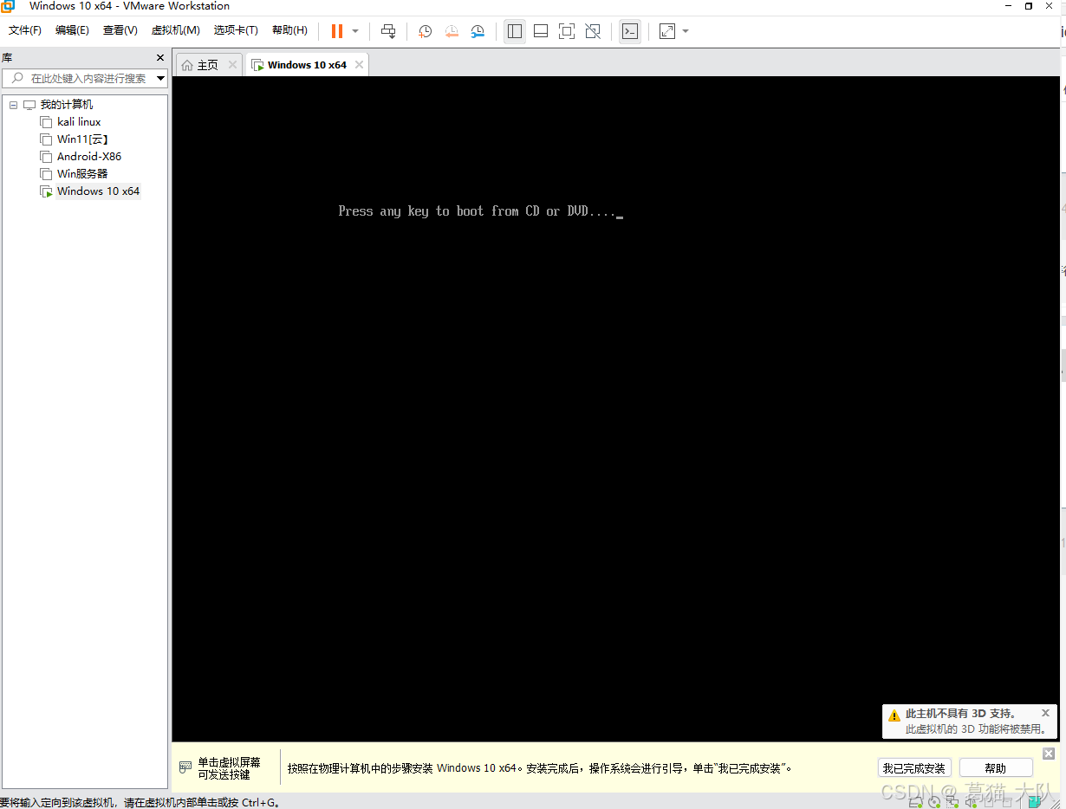This screenshot has width=1066, height=809.
Task: Switch to the 主页 home tab
Action: [x=207, y=65]
